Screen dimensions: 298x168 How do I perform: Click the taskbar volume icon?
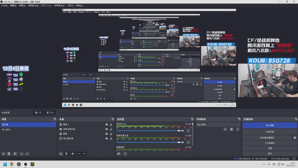283,164
